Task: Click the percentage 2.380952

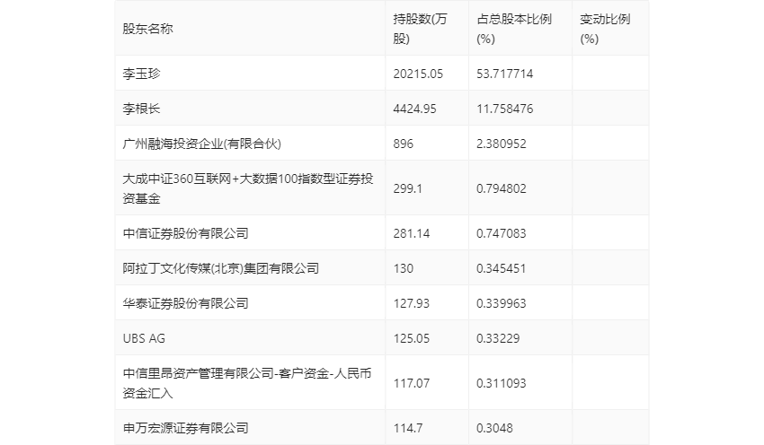Action: [502, 144]
